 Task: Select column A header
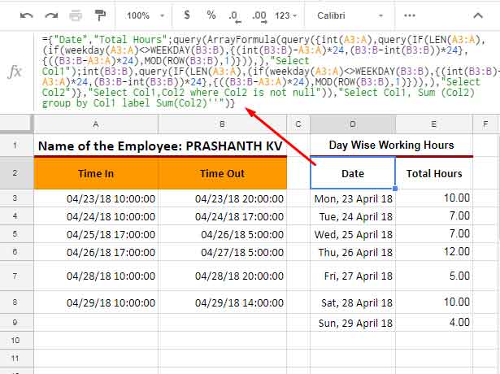(x=96, y=124)
